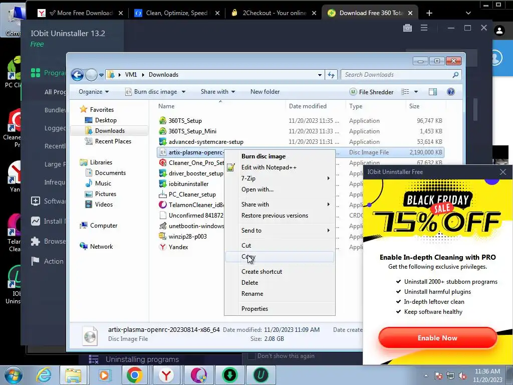Select the advanced-systemcare-setup file icon

(x=163, y=142)
